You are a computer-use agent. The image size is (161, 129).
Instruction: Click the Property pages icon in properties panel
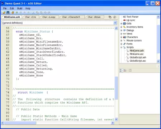point(130,71)
